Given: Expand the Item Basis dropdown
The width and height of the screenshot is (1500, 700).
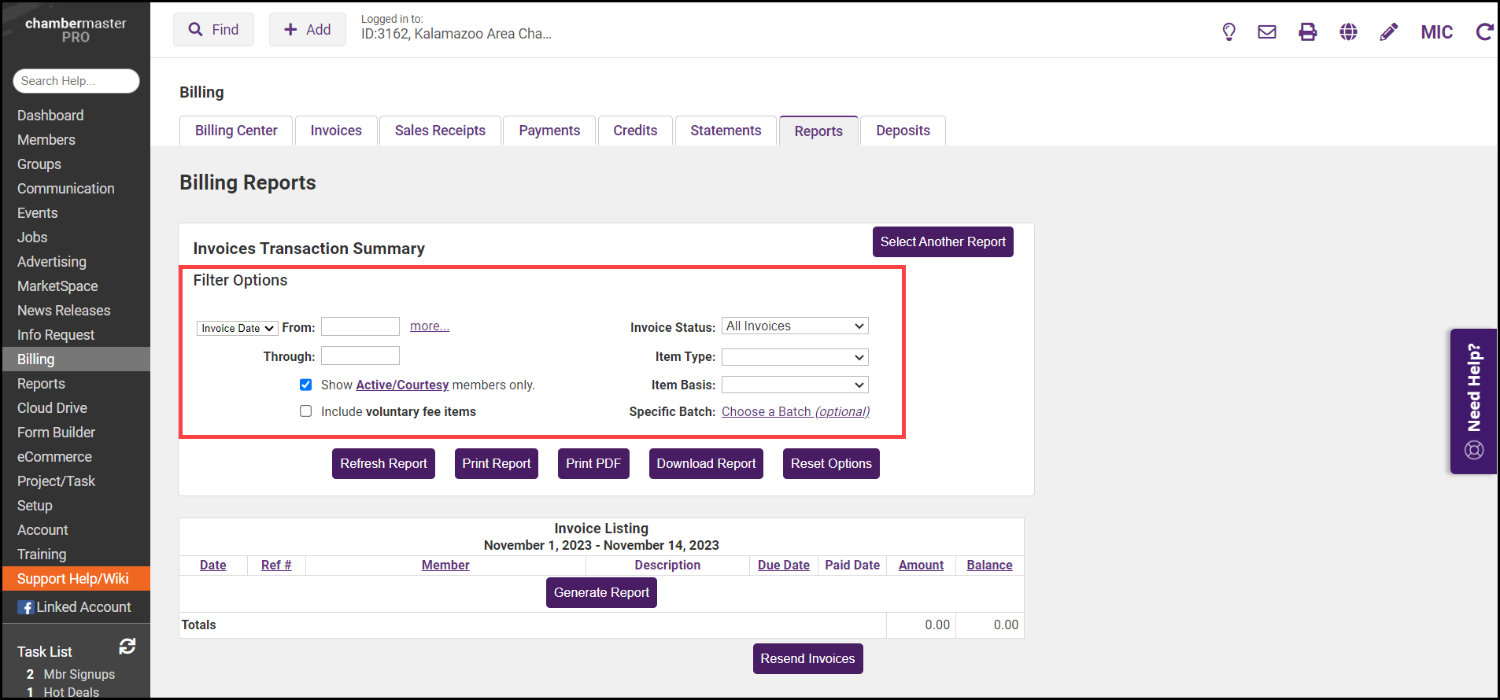Looking at the screenshot, I should pyautogui.click(x=795, y=385).
